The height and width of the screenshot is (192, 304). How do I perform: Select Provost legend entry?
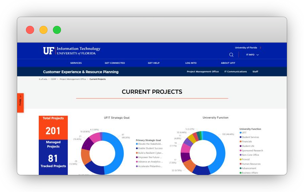(244, 159)
